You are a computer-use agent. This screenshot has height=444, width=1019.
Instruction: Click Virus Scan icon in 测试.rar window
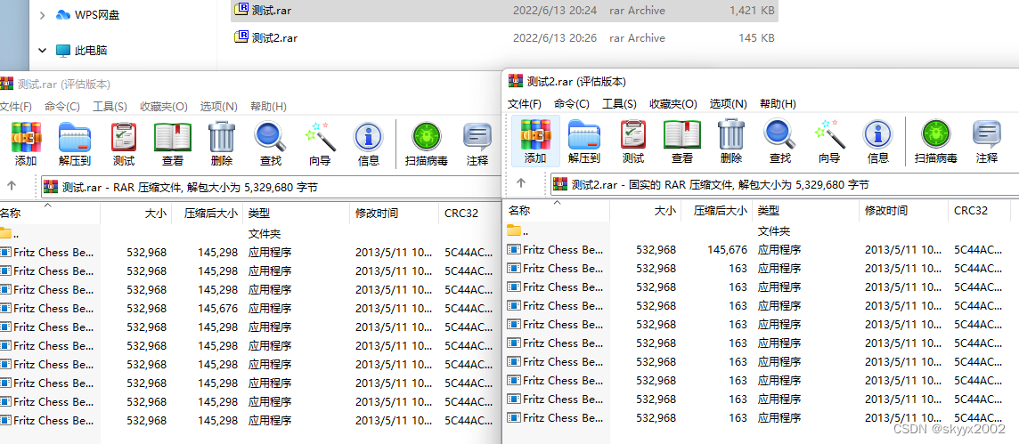[x=427, y=144]
